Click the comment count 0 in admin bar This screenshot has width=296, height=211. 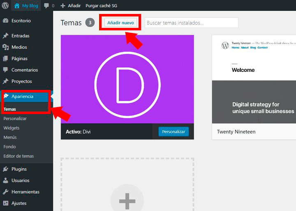pos(53,6)
